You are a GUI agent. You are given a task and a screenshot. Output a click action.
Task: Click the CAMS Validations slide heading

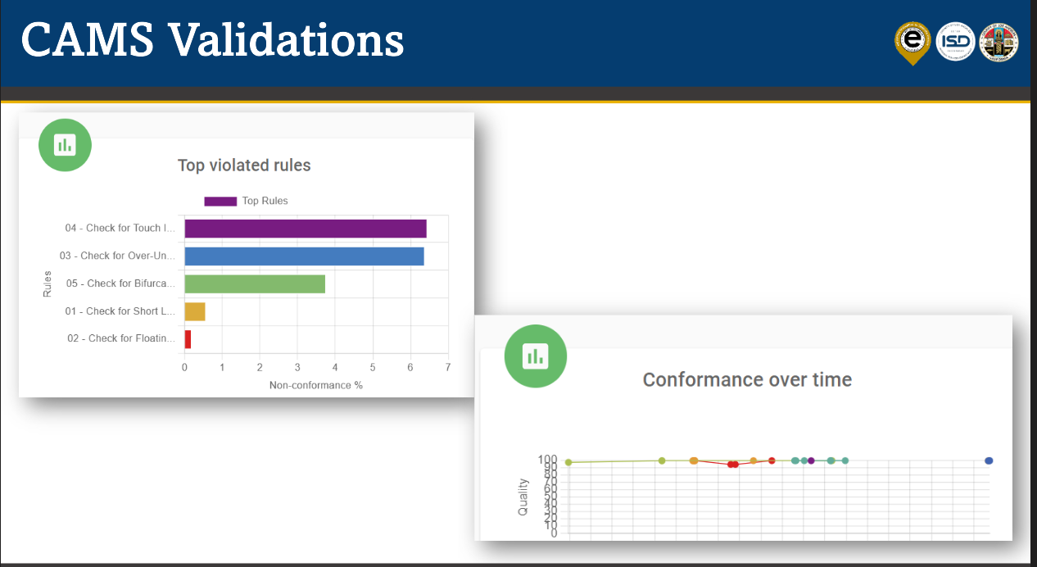(212, 40)
